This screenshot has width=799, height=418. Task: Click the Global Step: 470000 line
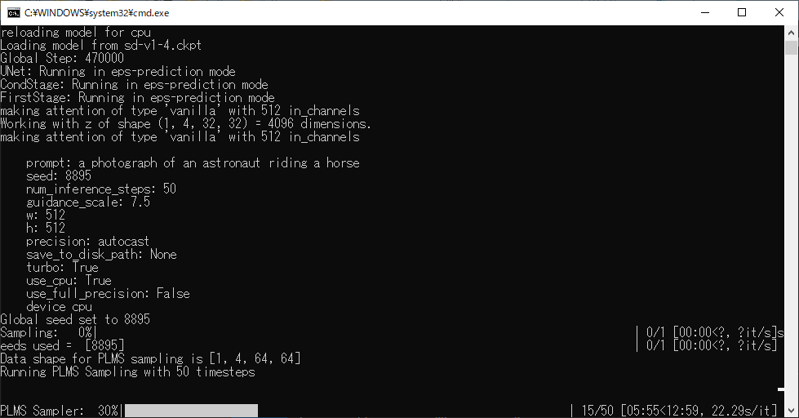click(x=62, y=59)
